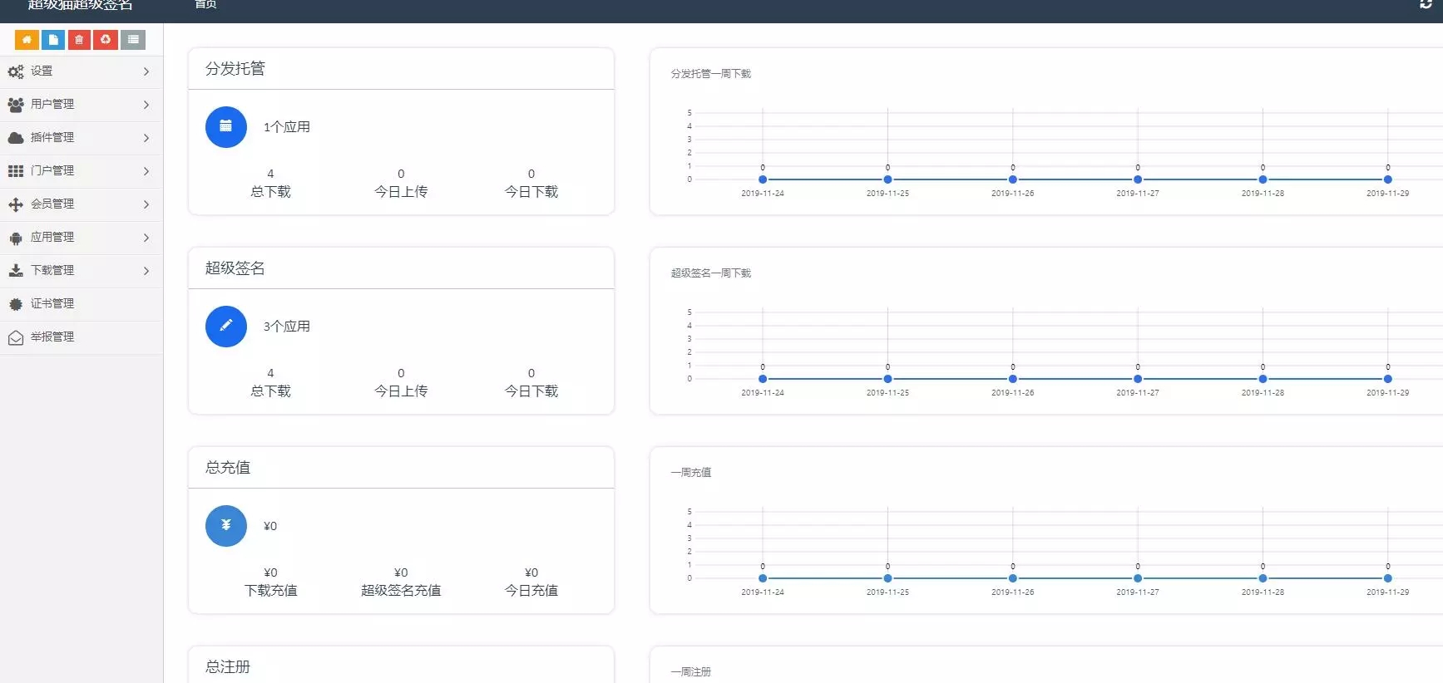Click the yen icon in 总充值 card

(226, 526)
